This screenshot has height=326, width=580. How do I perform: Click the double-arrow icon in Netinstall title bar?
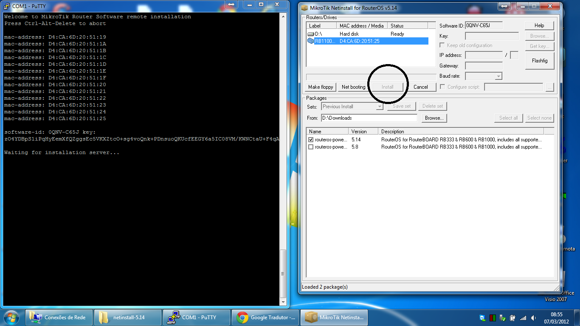504,6
